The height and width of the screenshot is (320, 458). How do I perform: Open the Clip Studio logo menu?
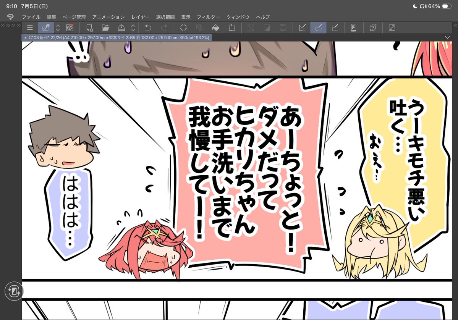point(10,17)
